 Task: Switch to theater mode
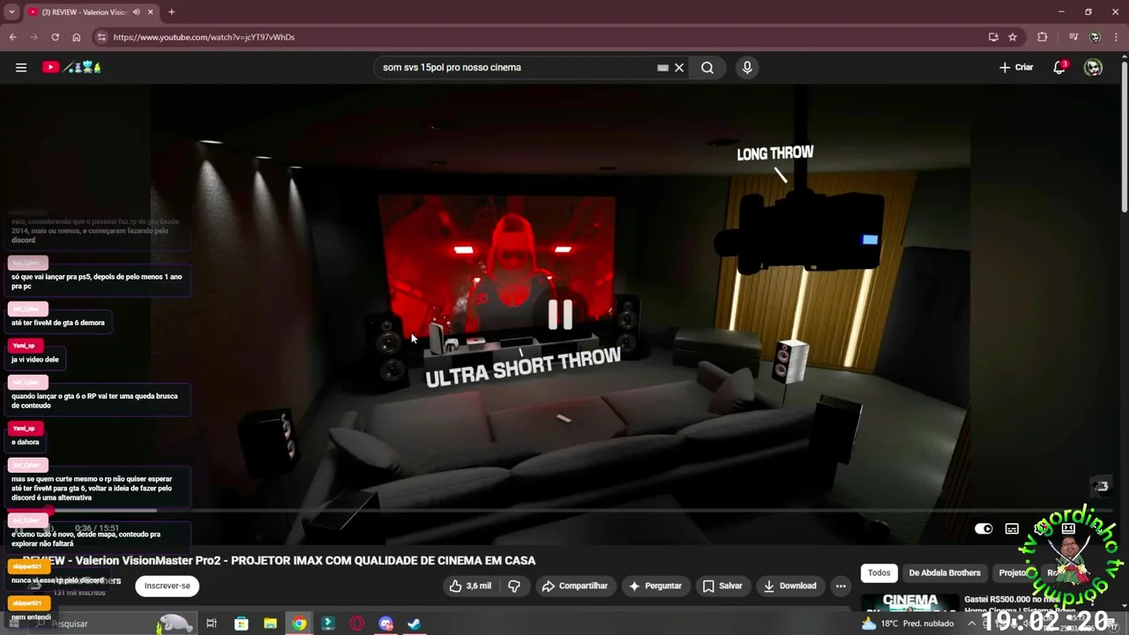(x=1068, y=528)
